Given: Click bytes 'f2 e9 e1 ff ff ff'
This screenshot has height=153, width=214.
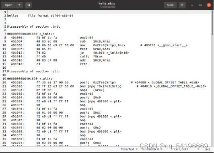Looking at the screenshot, I should click(x=52, y=101).
